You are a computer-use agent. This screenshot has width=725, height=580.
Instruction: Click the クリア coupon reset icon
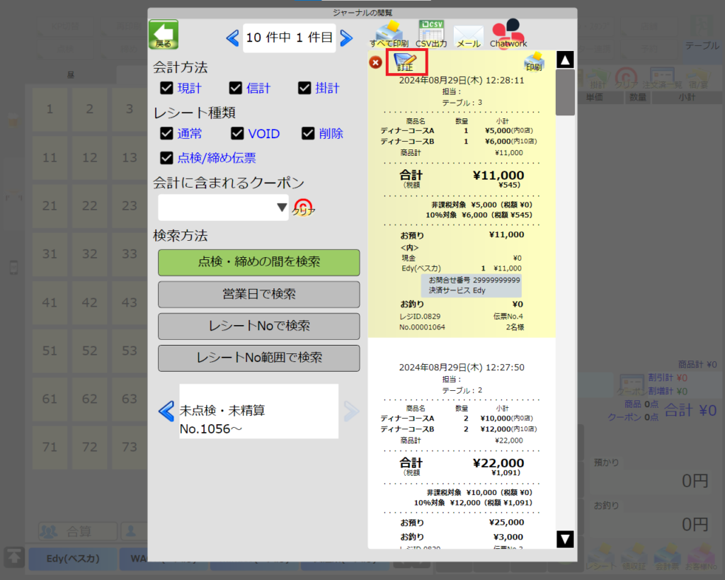pyautogui.click(x=304, y=207)
